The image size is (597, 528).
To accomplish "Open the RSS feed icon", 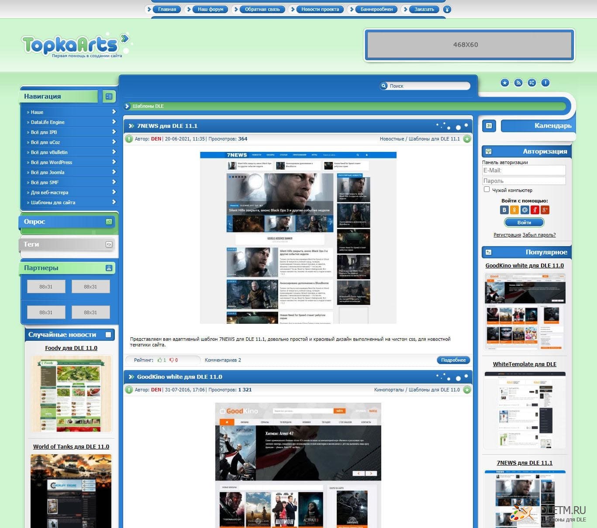I will pos(518,82).
